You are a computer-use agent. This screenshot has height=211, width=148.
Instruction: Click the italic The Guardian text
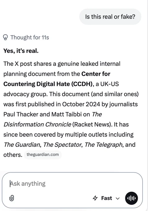pos(22,145)
